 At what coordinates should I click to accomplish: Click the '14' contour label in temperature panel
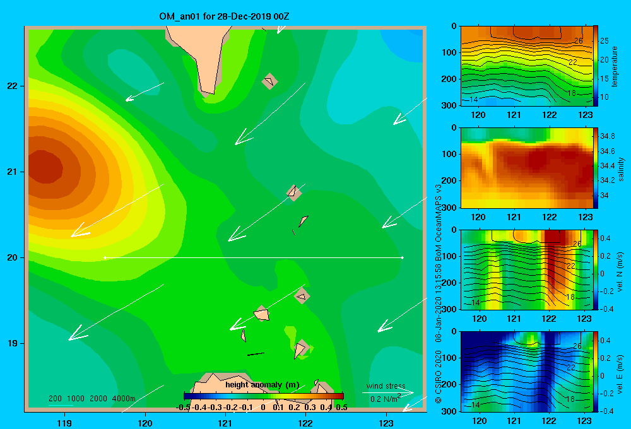click(x=474, y=100)
